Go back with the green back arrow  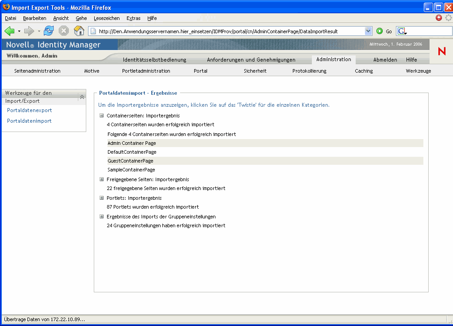9,31
